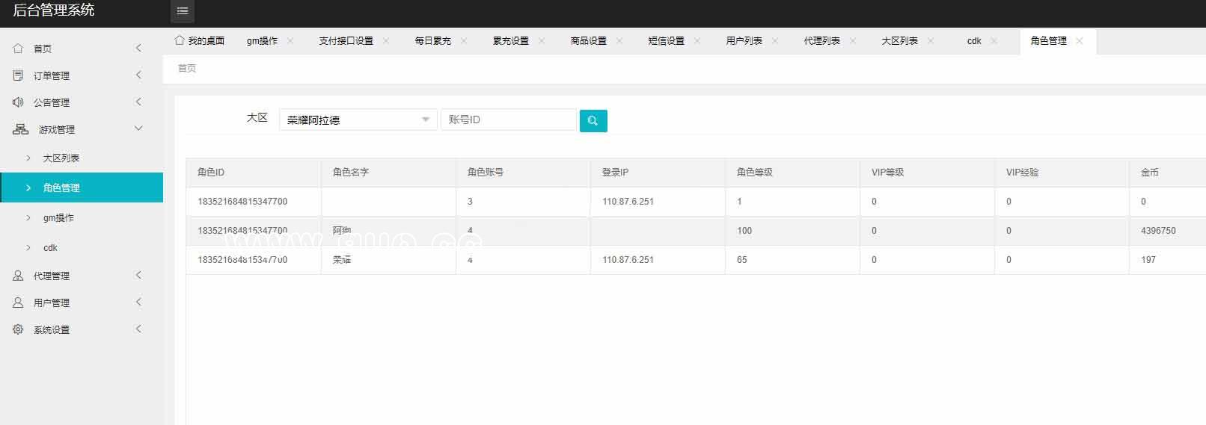Close the 商品设置 tab
This screenshot has height=425, width=1206.
coord(619,41)
